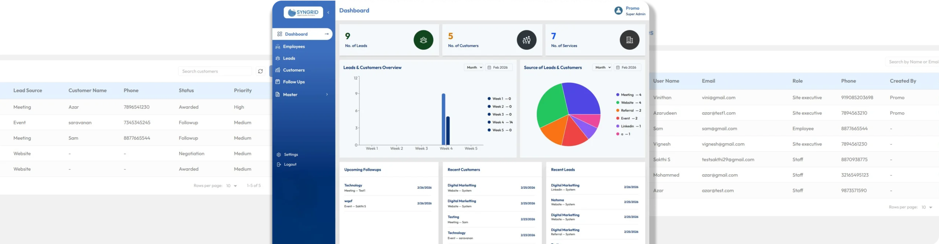Image resolution: width=939 pixels, height=244 pixels.
Task: Go to Follow Ups page
Action: point(293,82)
